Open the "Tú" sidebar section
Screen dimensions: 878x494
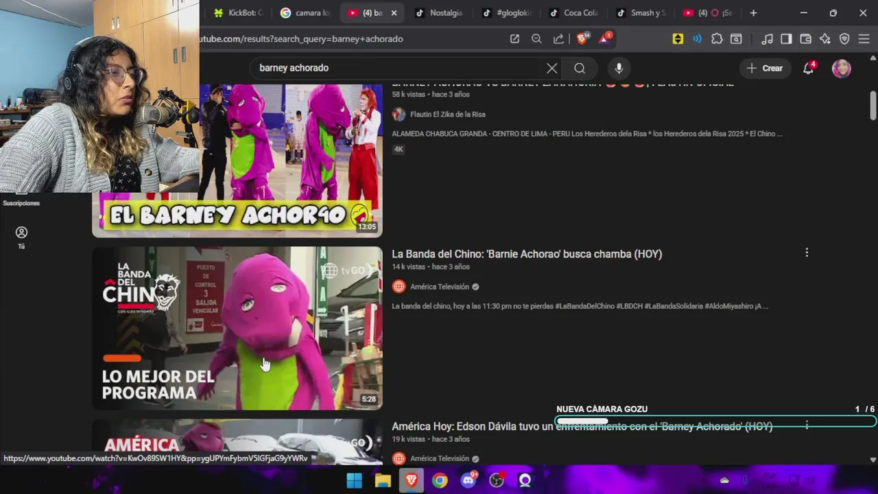pos(21,237)
